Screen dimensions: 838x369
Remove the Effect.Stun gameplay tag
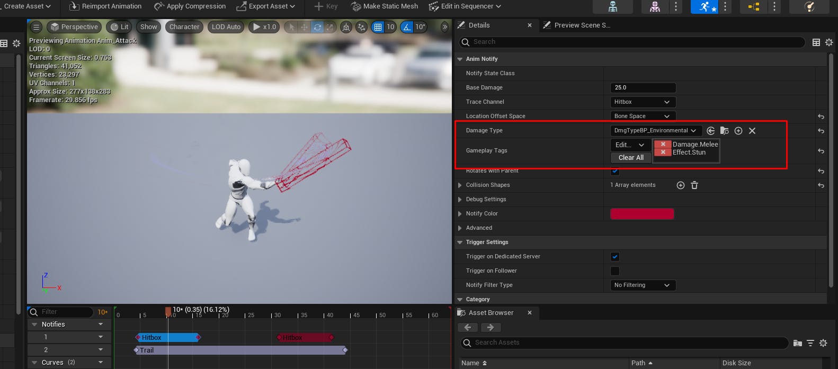[663, 152]
